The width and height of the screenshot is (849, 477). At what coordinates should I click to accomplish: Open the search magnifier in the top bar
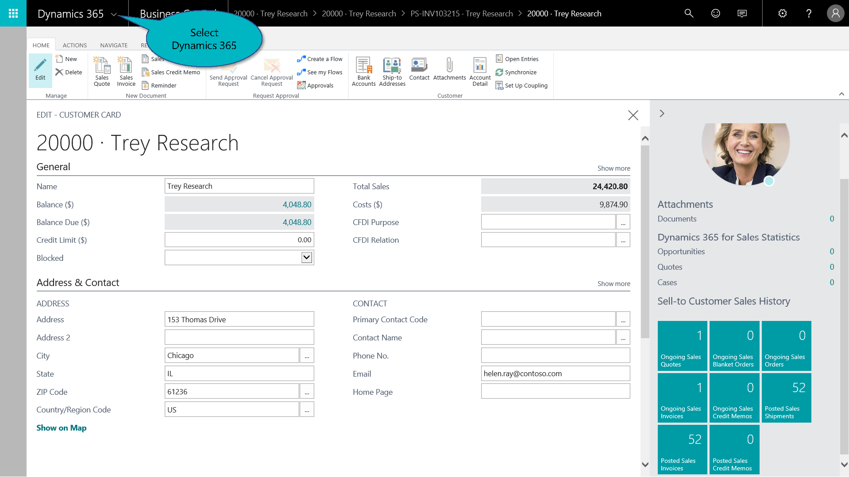tap(689, 13)
